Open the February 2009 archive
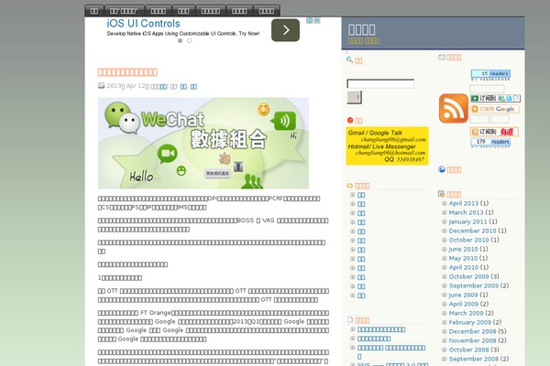The height and width of the screenshot is (366, 550). point(469,322)
